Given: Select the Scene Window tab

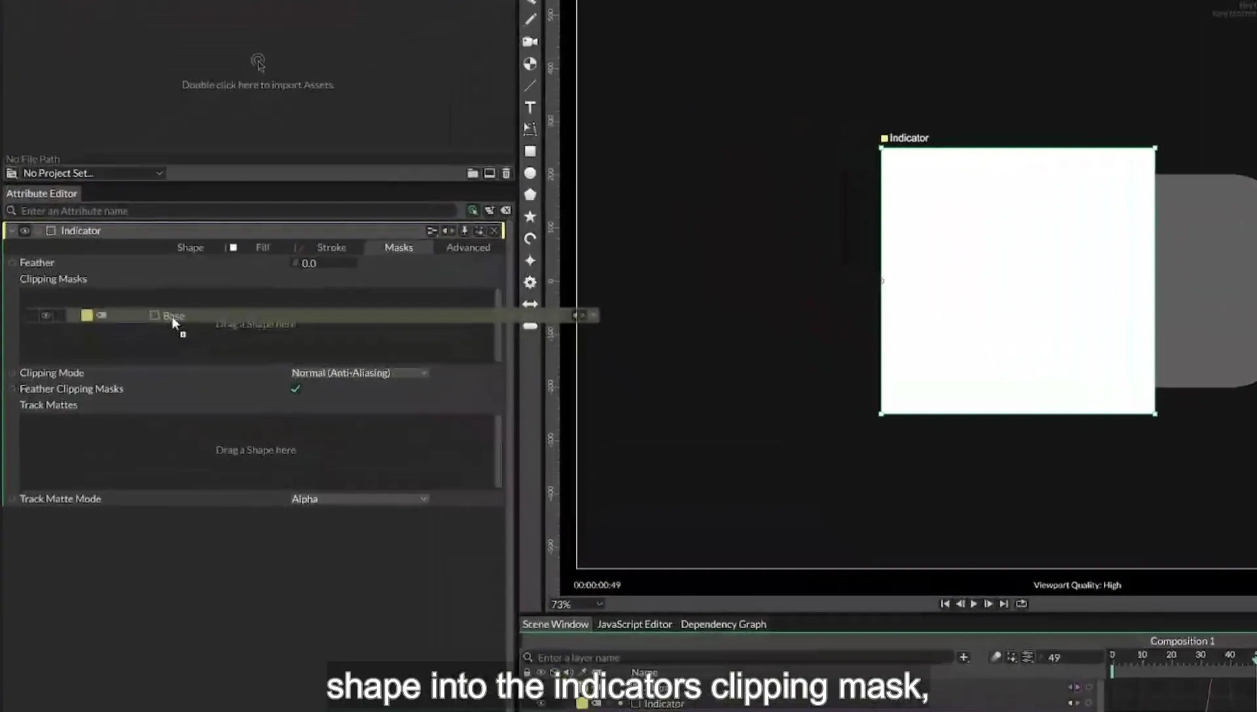Looking at the screenshot, I should [x=555, y=624].
